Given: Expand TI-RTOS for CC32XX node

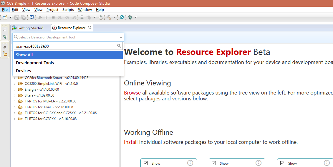Looking at the screenshot, I should (14, 119).
